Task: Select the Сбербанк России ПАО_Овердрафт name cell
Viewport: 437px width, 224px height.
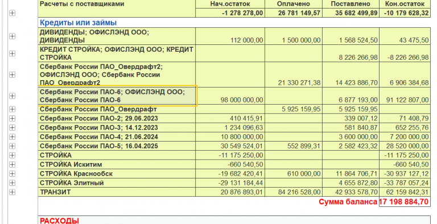Action: pos(117,109)
